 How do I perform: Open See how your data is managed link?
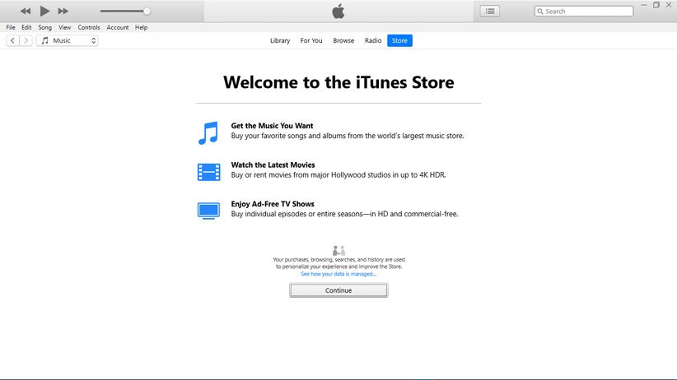pos(338,274)
